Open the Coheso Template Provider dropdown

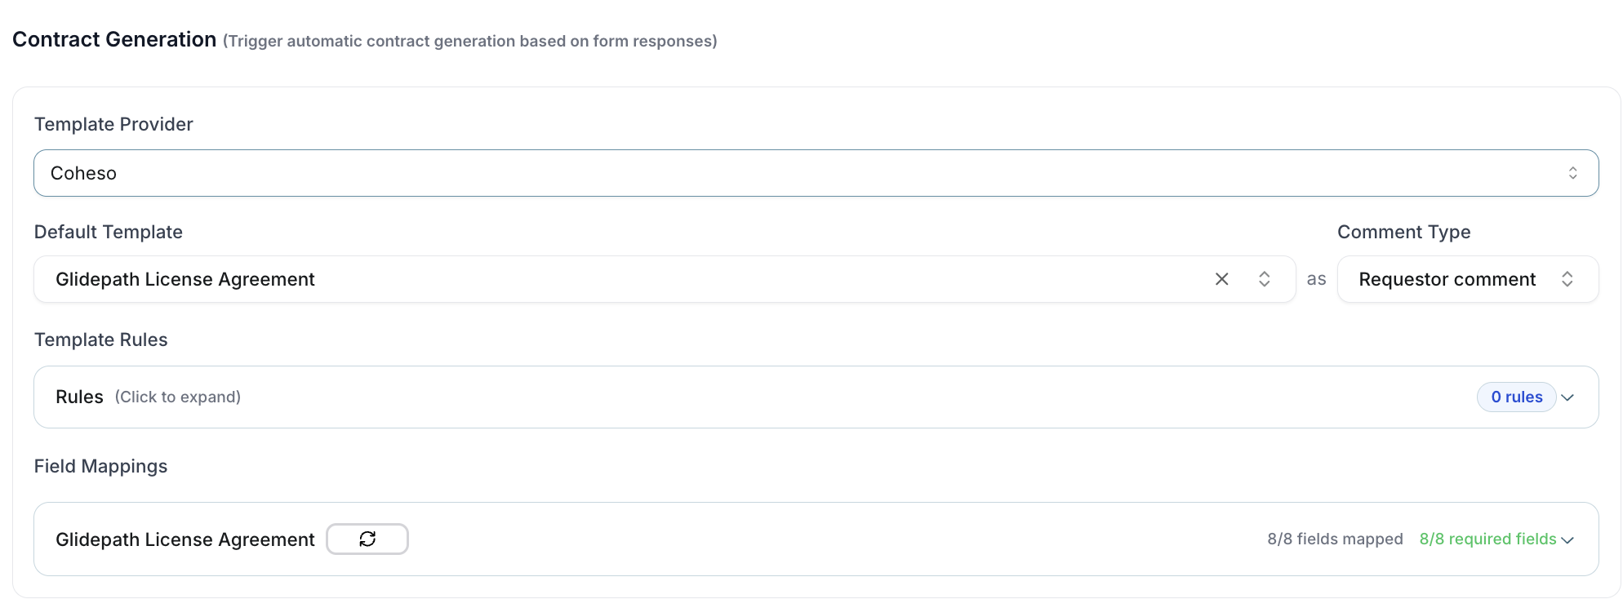pyautogui.click(x=800, y=173)
